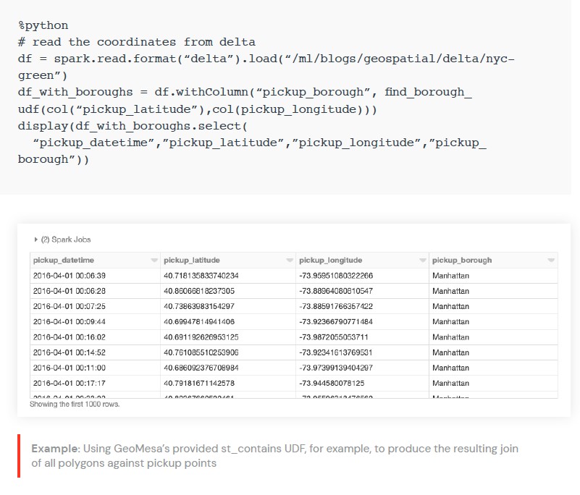Click latitude cell 40.69947814941406
The width and height of the screenshot is (580, 495).
click(199, 321)
